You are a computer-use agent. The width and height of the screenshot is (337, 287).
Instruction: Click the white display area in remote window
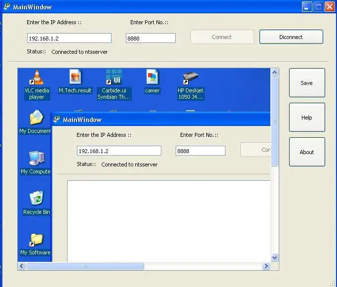[x=169, y=221]
